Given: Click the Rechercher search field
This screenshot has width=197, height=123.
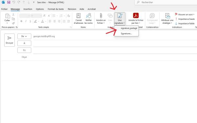Looking at the screenshot, I should [166, 2].
